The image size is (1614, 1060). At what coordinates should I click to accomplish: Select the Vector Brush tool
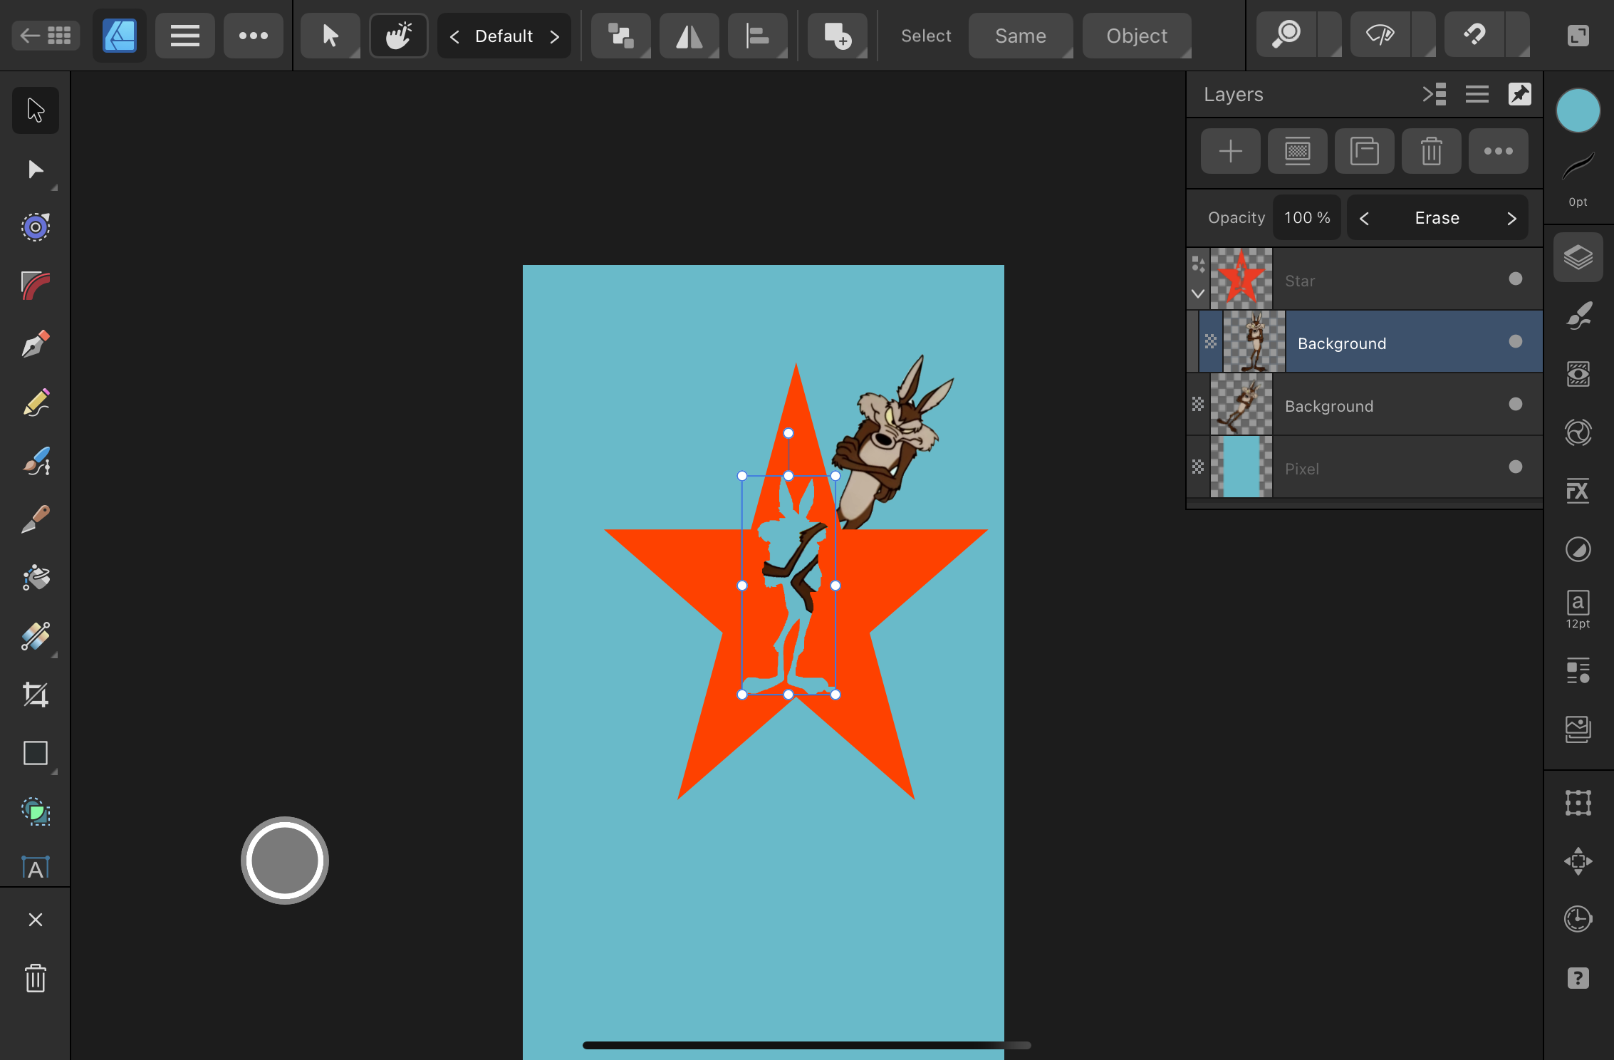coord(36,461)
